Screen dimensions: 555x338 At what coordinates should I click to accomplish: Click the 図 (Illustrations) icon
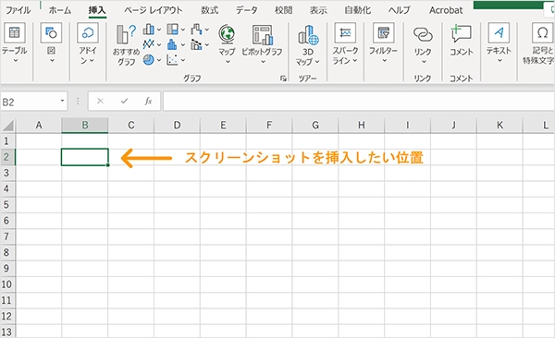point(51,33)
